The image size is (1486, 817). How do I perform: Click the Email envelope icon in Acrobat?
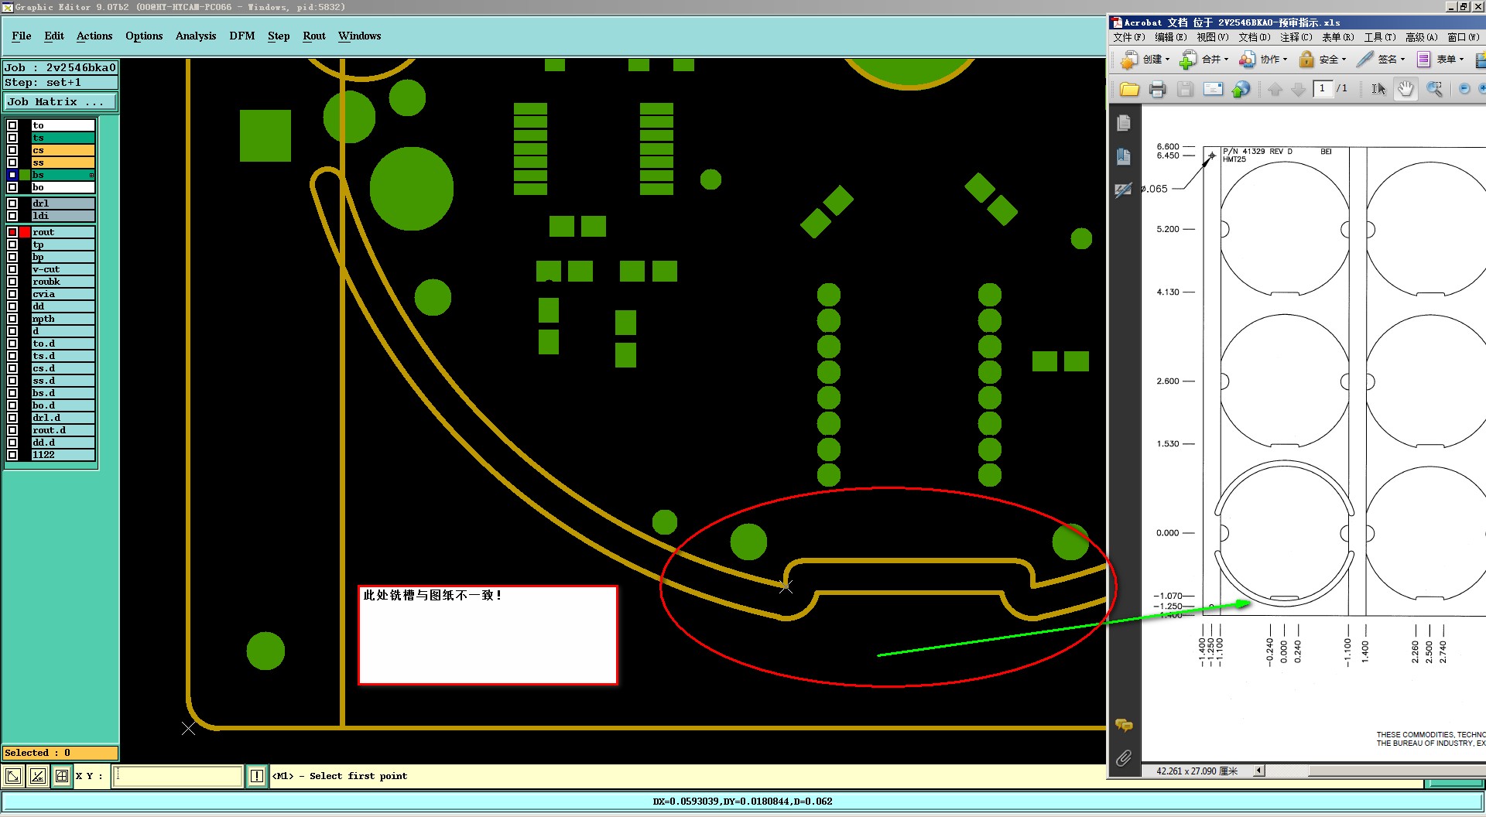(x=1213, y=89)
